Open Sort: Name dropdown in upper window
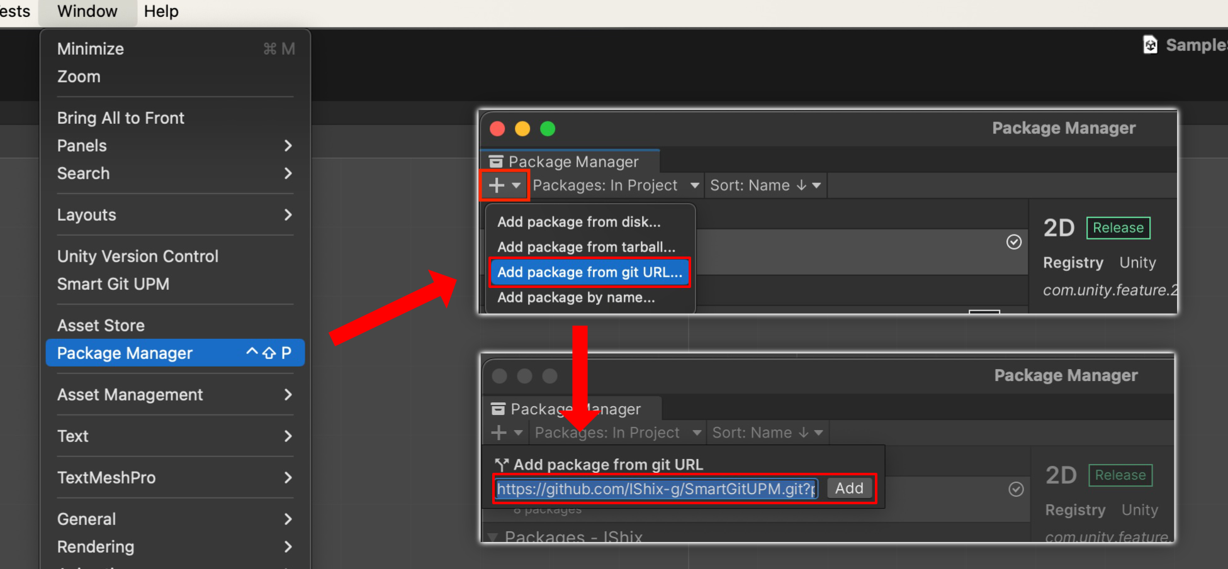Image resolution: width=1228 pixels, height=569 pixels. pos(765,185)
